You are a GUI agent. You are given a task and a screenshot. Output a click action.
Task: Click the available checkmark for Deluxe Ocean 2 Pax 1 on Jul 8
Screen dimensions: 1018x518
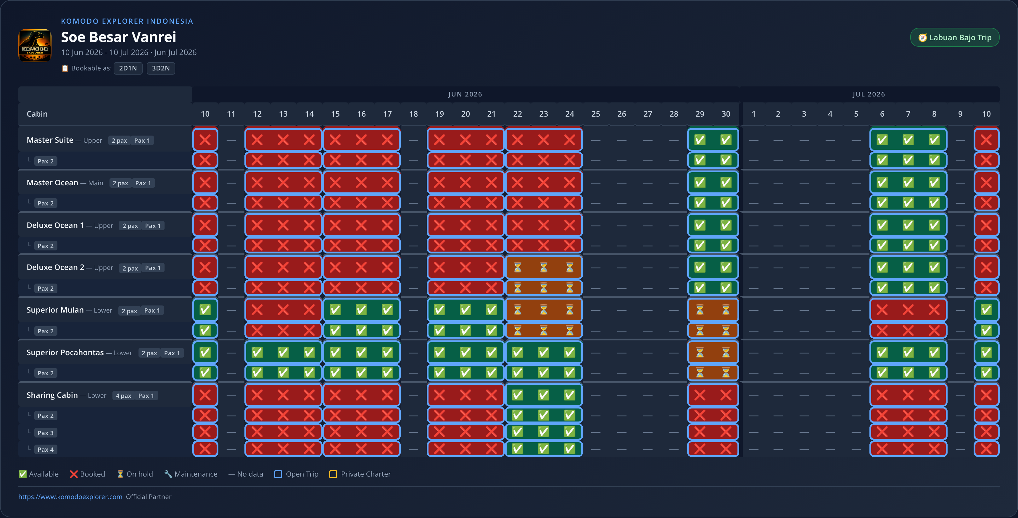click(934, 267)
